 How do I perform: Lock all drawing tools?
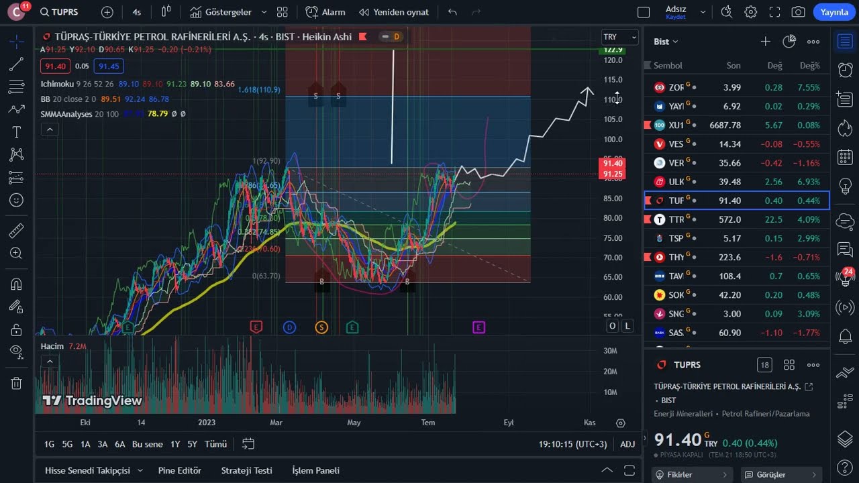[x=17, y=329]
